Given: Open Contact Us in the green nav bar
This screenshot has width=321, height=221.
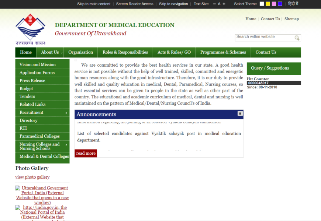Looking at the screenshot, I should coord(266,52).
